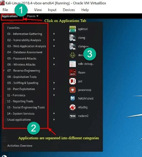Open the clang++ application icon

pos(72,46)
